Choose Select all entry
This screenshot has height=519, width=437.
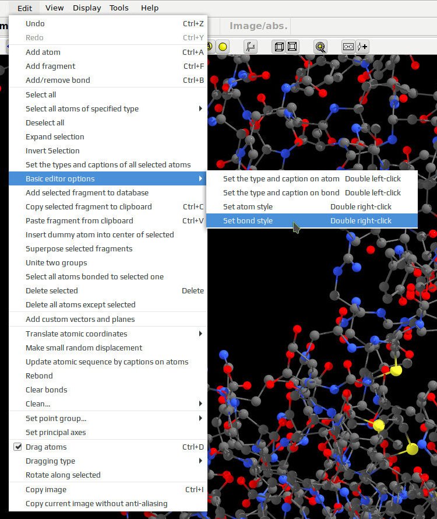[x=108, y=94]
